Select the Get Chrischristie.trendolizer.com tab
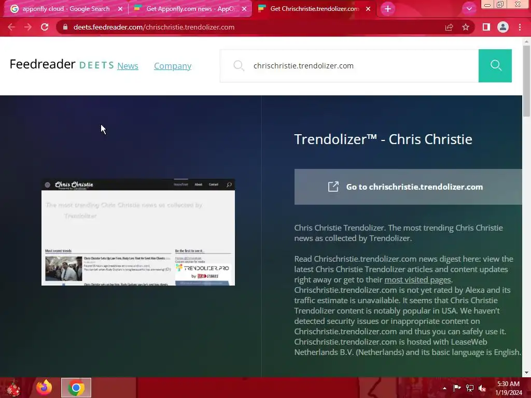 (314, 9)
